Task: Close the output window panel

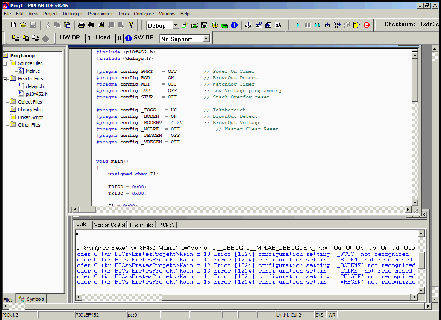Action: coord(424,214)
